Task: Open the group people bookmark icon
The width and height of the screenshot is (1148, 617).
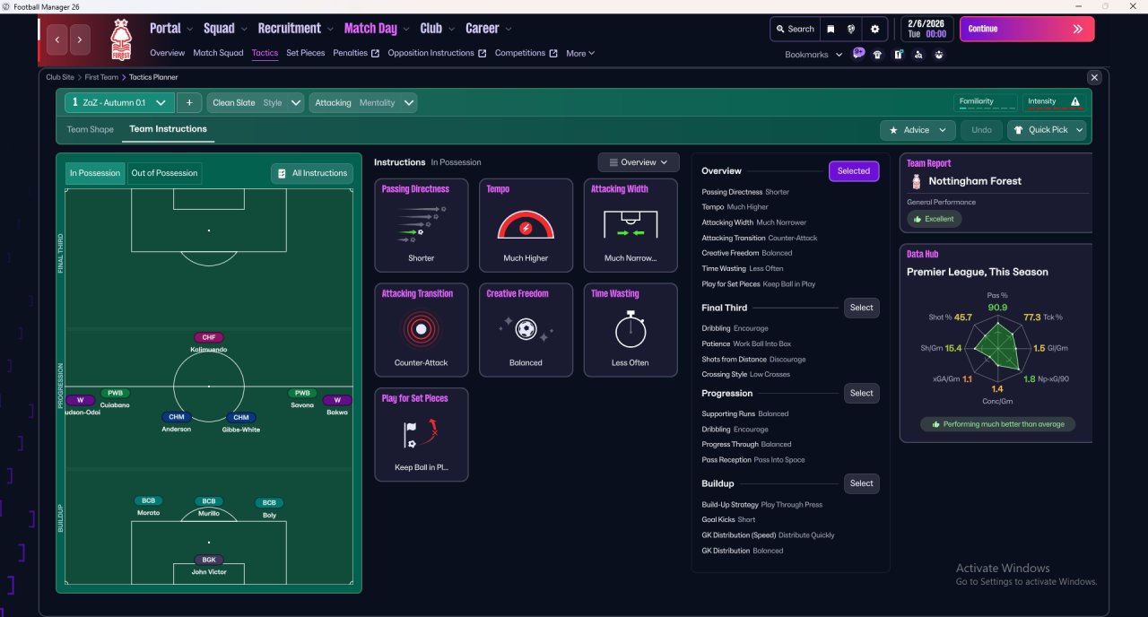Action: (939, 55)
